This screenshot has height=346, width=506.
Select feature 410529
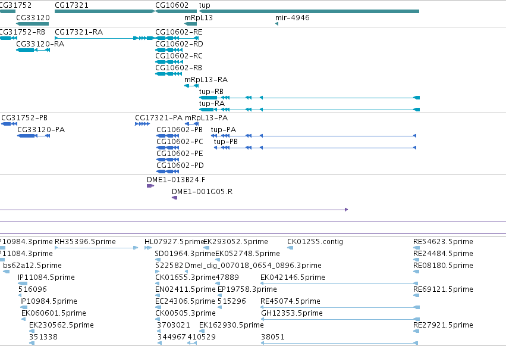(192, 343)
